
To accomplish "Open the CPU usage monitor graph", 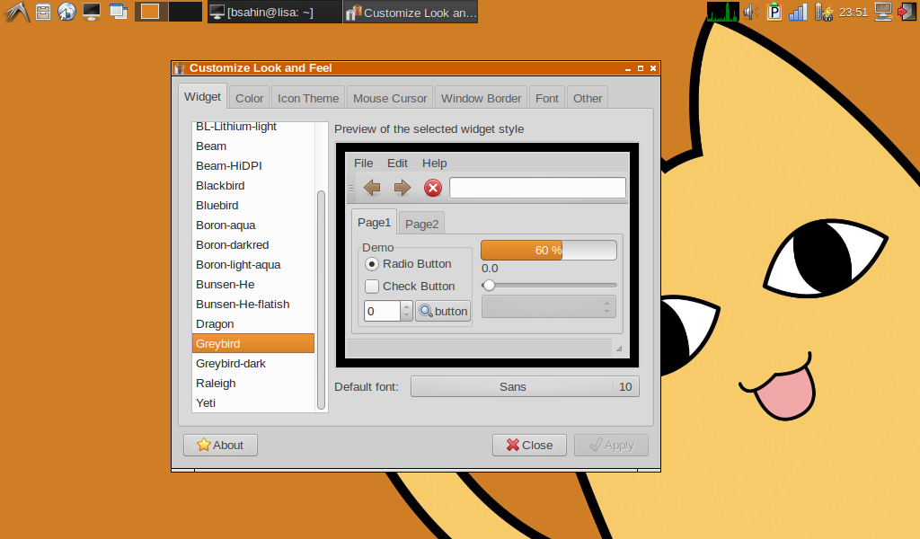I will 723,12.
